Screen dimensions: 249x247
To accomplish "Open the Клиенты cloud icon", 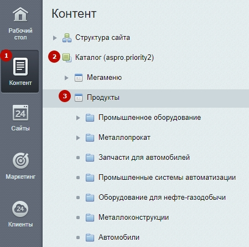I will [20, 209].
